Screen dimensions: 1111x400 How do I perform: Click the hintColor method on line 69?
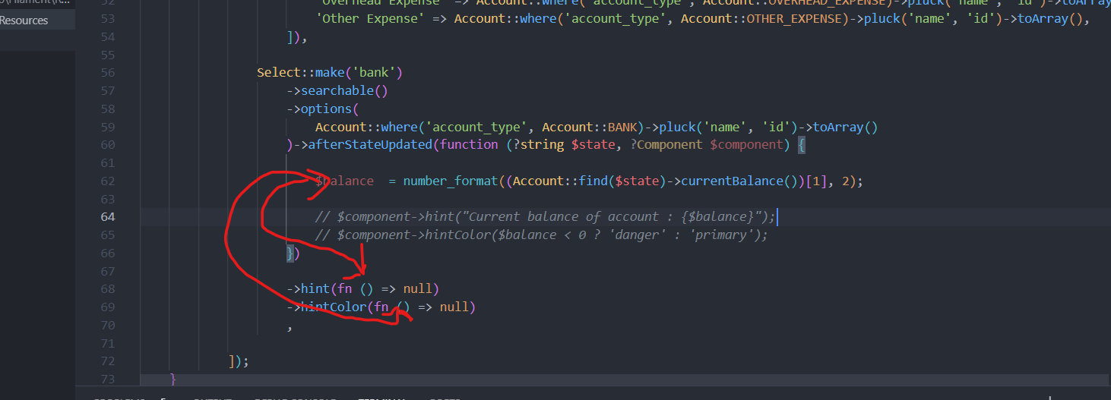click(334, 307)
